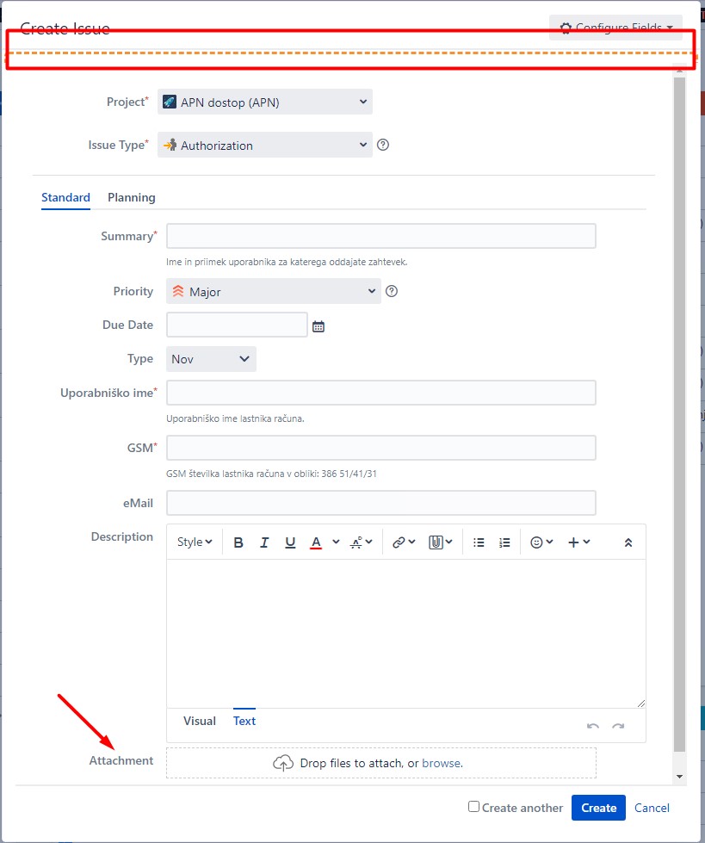Open the emoji picker
Image resolution: width=705 pixels, height=843 pixels.
pyautogui.click(x=541, y=542)
